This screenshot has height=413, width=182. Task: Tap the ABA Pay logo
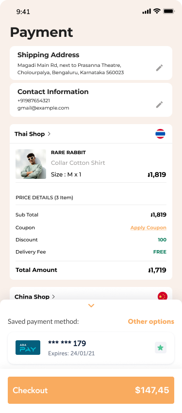point(28,348)
